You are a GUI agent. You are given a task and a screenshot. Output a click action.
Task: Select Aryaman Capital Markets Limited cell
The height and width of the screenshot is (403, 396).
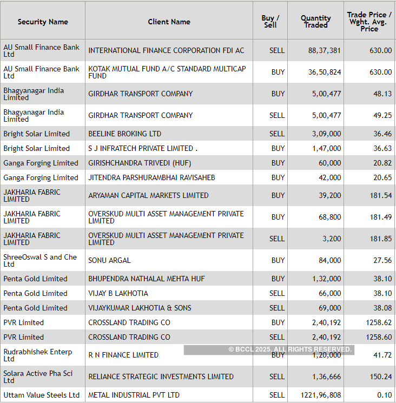point(148,195)
